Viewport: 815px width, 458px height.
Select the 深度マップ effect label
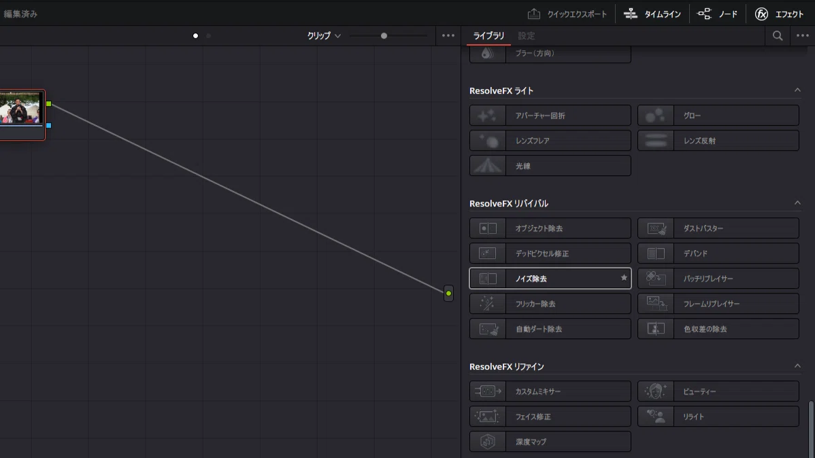tap(531, 442)
